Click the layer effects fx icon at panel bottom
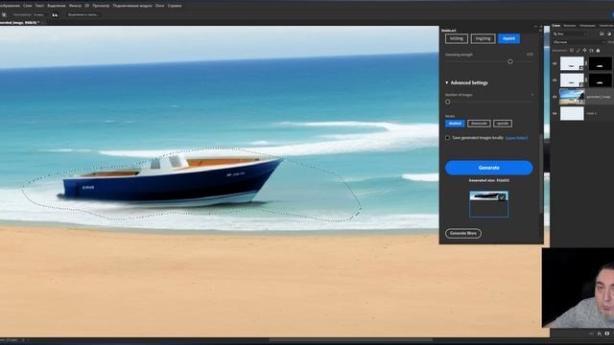 (x=600, y=333)
